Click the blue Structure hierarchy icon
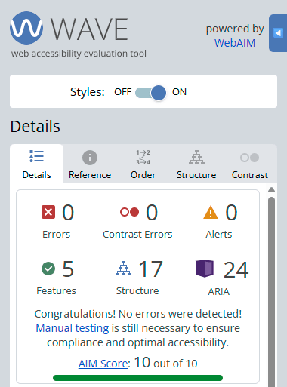287x387 pixels. [x=123, y=269]
